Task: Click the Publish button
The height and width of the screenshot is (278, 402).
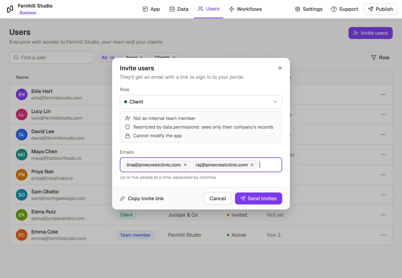Action: 380,9
